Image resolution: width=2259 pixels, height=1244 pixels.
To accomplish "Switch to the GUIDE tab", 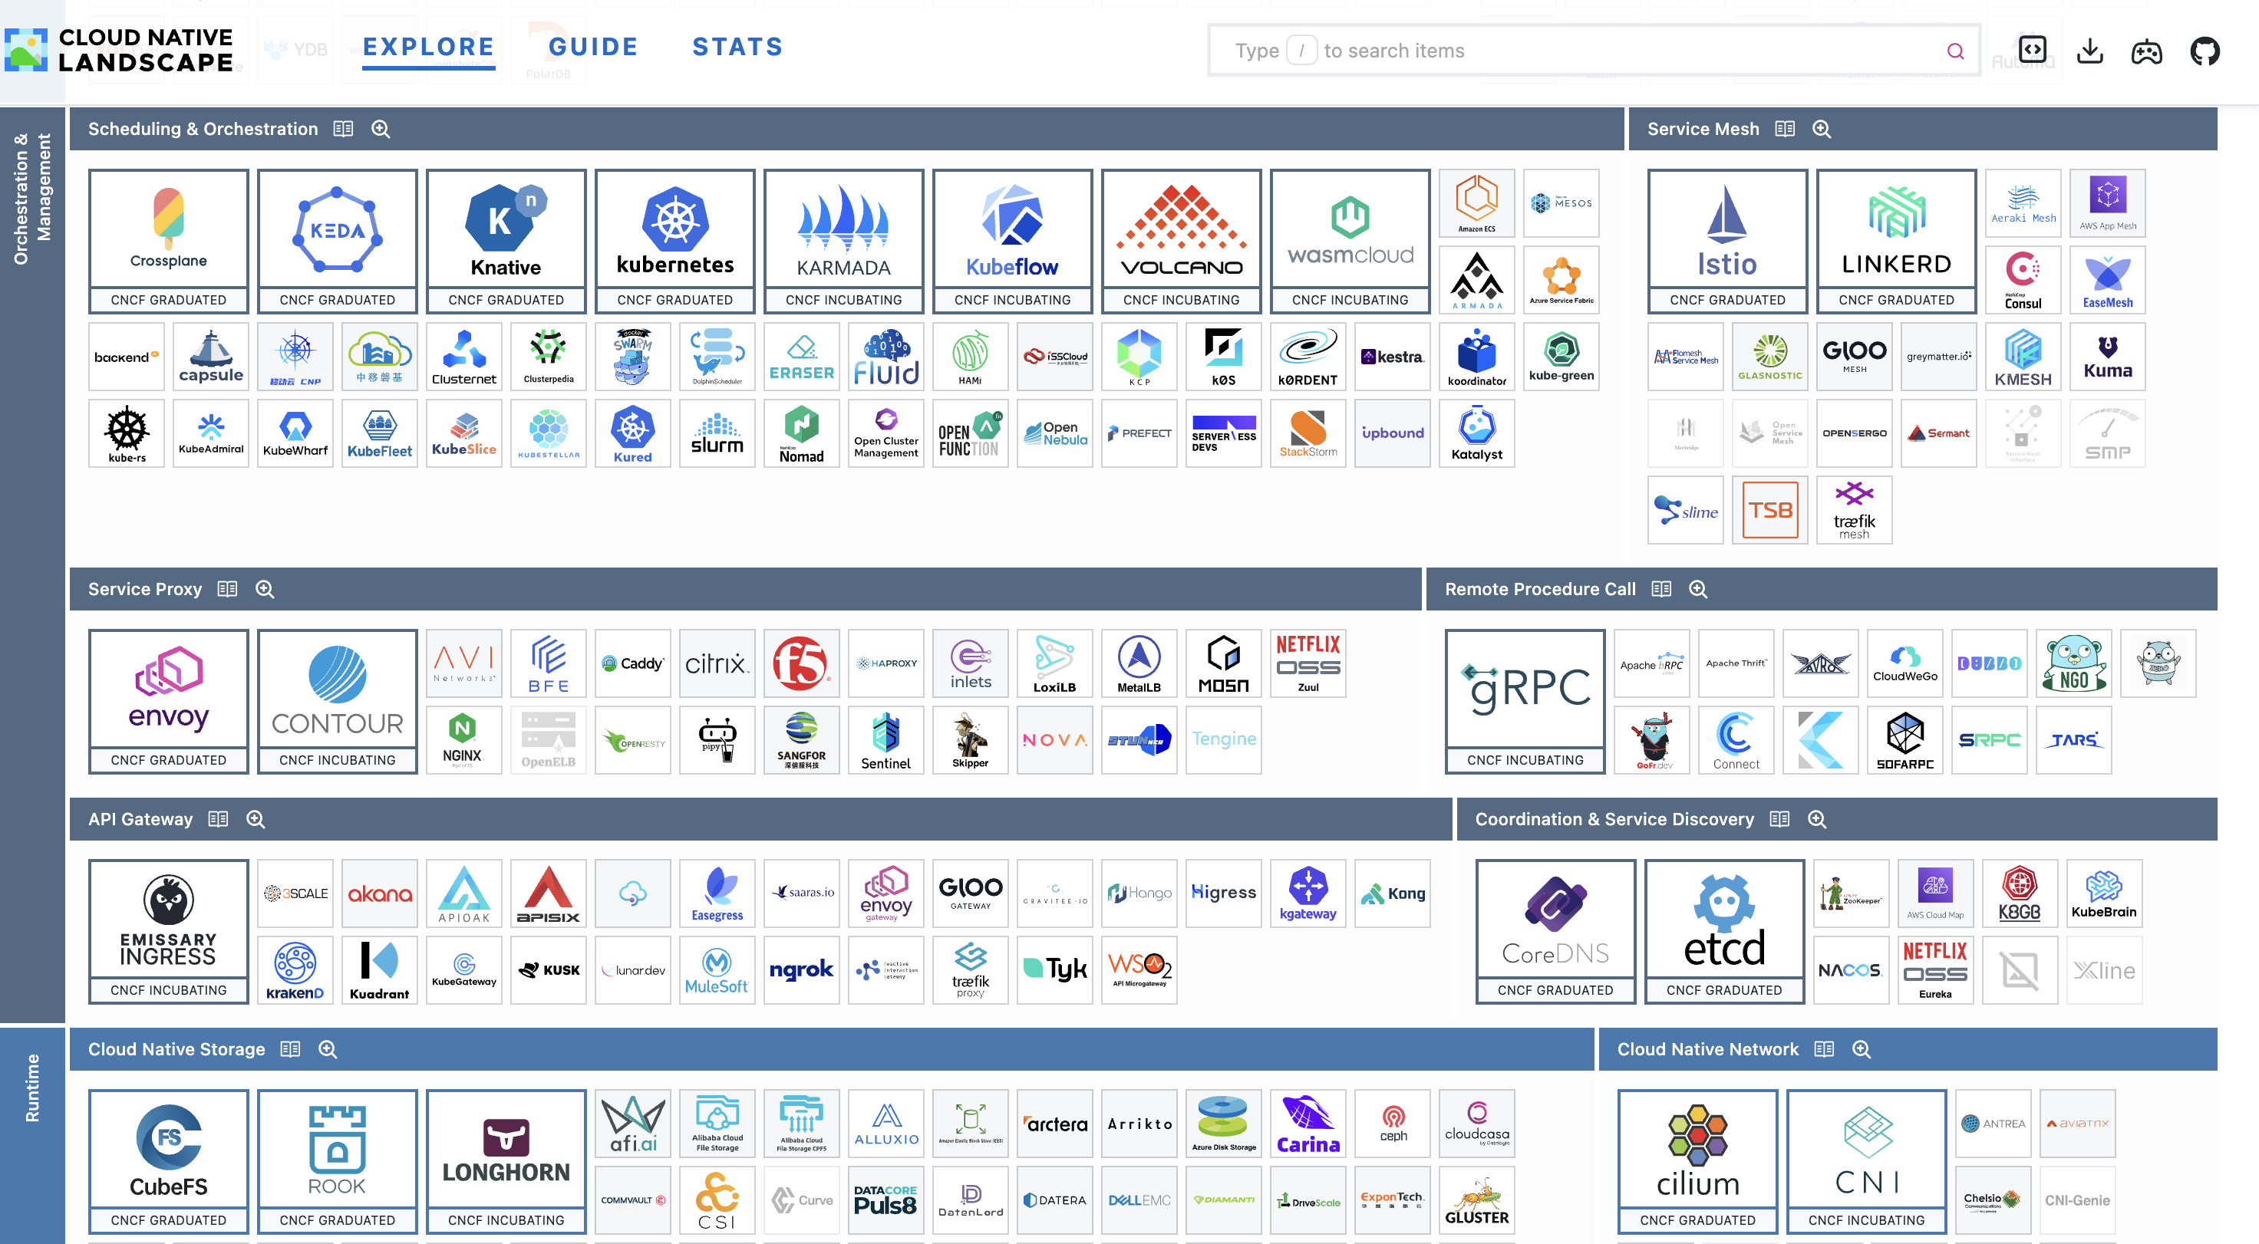I will pyautogui.click(x=594, y=47).
